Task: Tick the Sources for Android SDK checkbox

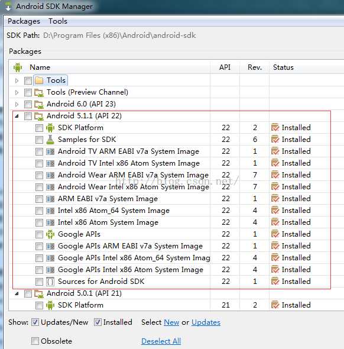Action: tap(40, 282)
